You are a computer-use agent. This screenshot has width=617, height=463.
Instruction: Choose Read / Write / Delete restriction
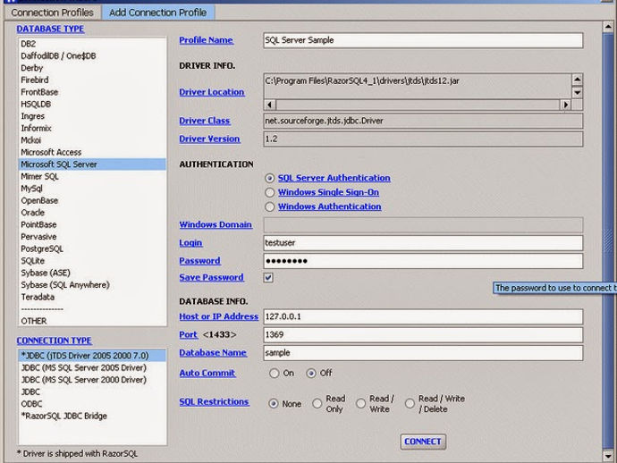point(410,404)
